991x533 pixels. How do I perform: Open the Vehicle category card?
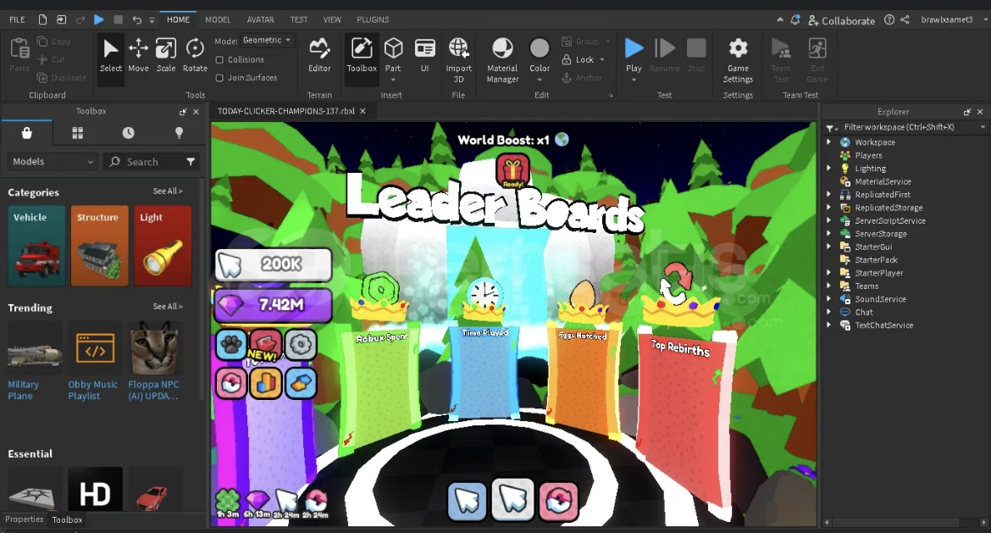tap(36, 246)
